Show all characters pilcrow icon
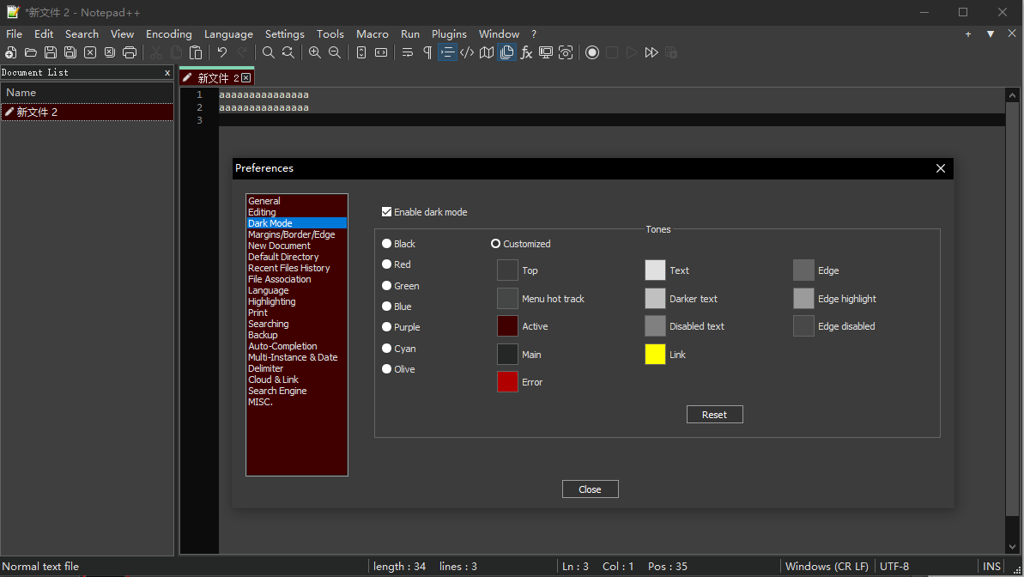Image resolution: width=1024 pixels, height=577 pixels. coord(427,53)
